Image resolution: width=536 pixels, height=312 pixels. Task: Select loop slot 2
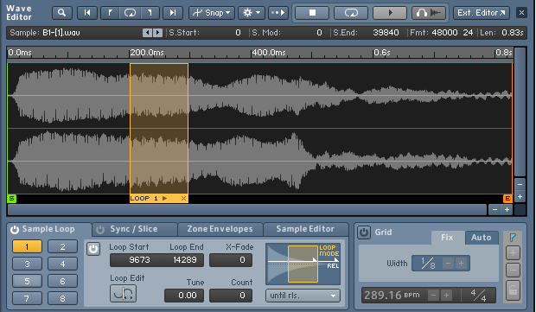tap(62, 246)
